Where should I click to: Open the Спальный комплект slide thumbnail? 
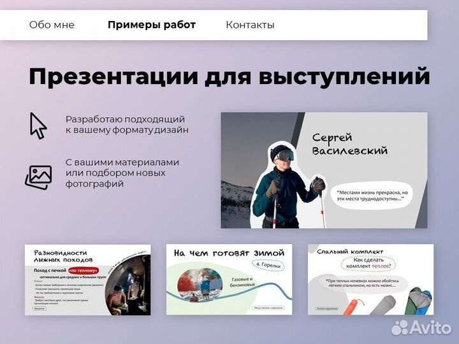point(370,280)
